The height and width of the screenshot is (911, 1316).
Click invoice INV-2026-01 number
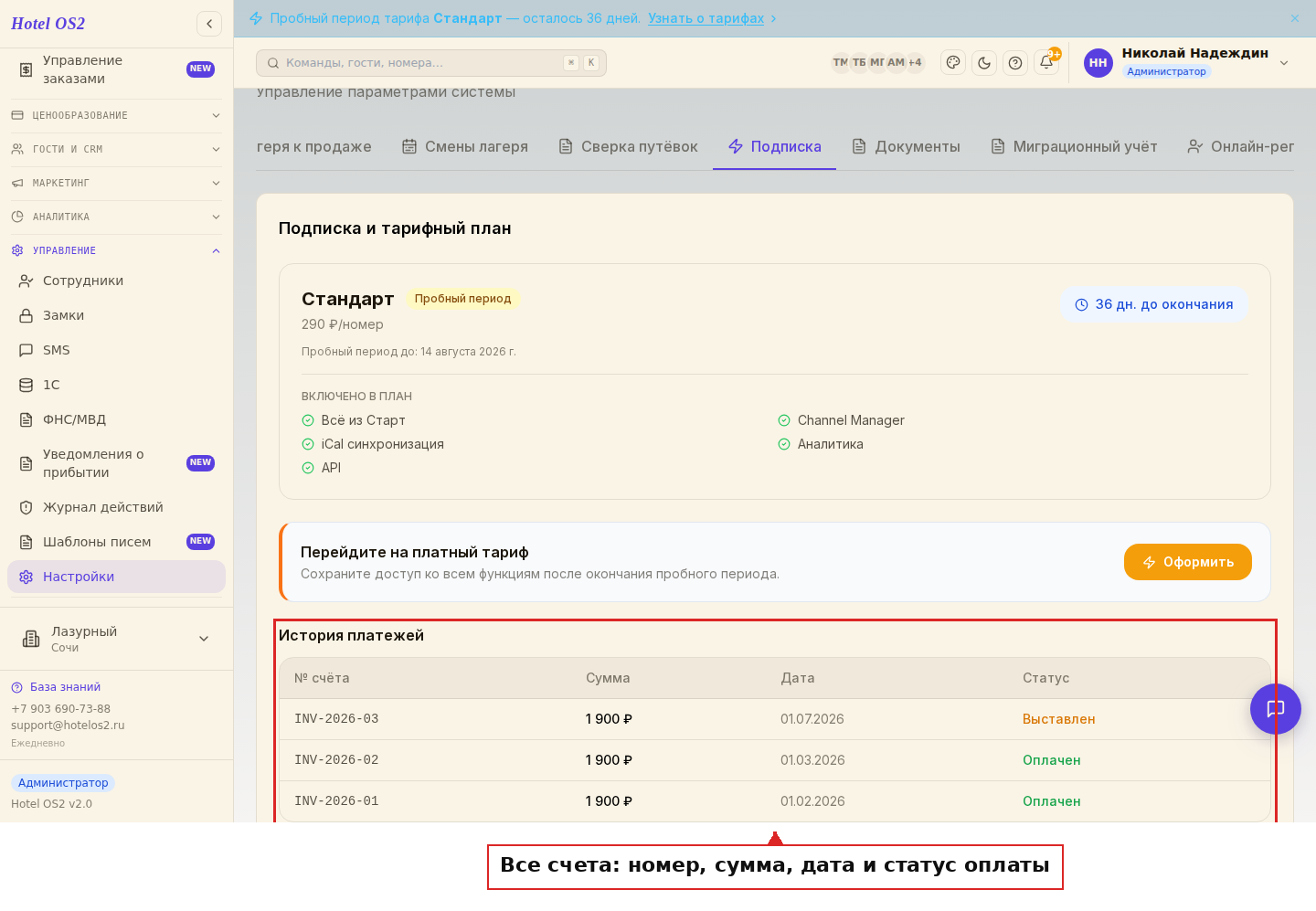click(336, 801)
